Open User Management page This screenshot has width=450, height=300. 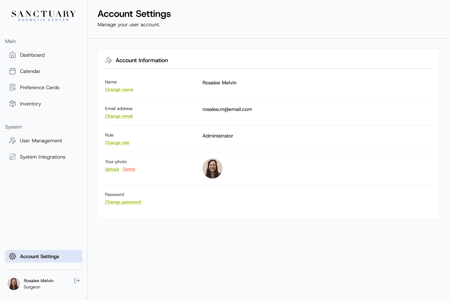pyautogui.click(x=44, y=141)
